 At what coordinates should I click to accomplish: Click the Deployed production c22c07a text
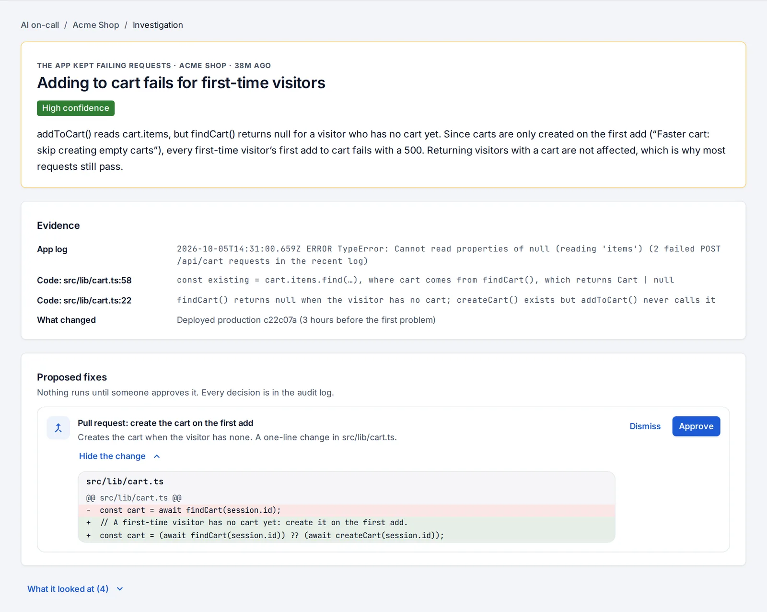pyautogui.click(x=306, y=320)
